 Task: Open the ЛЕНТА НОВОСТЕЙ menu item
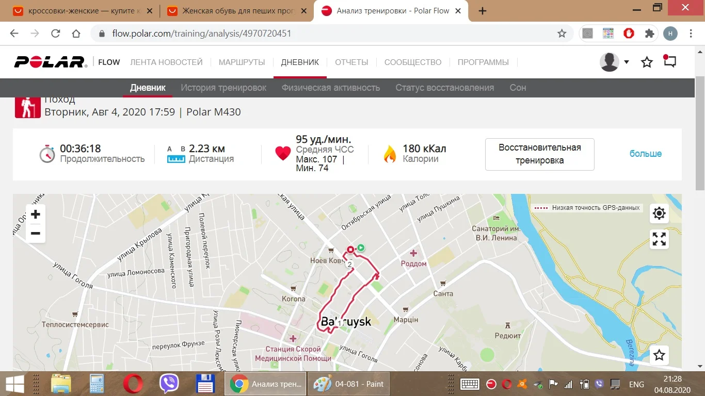pyautogui.click(x=166, y=62)
